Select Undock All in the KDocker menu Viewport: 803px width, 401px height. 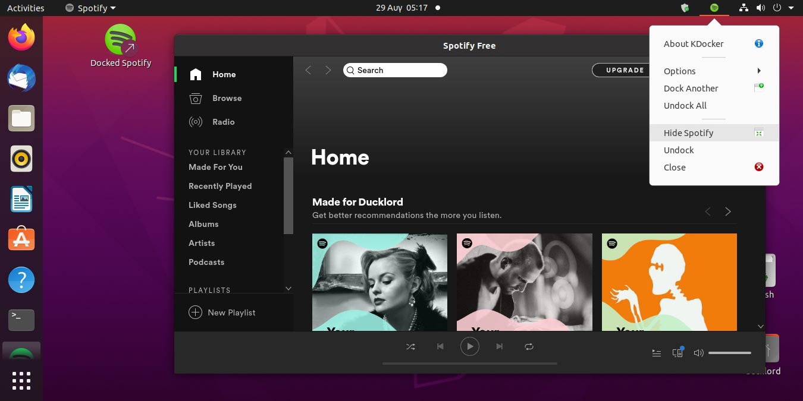tap(685, 105)
